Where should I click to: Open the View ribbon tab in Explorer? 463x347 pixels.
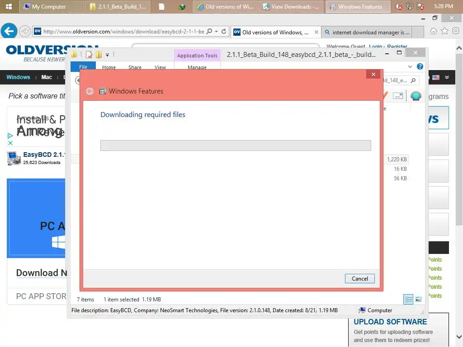pos(160,67)
